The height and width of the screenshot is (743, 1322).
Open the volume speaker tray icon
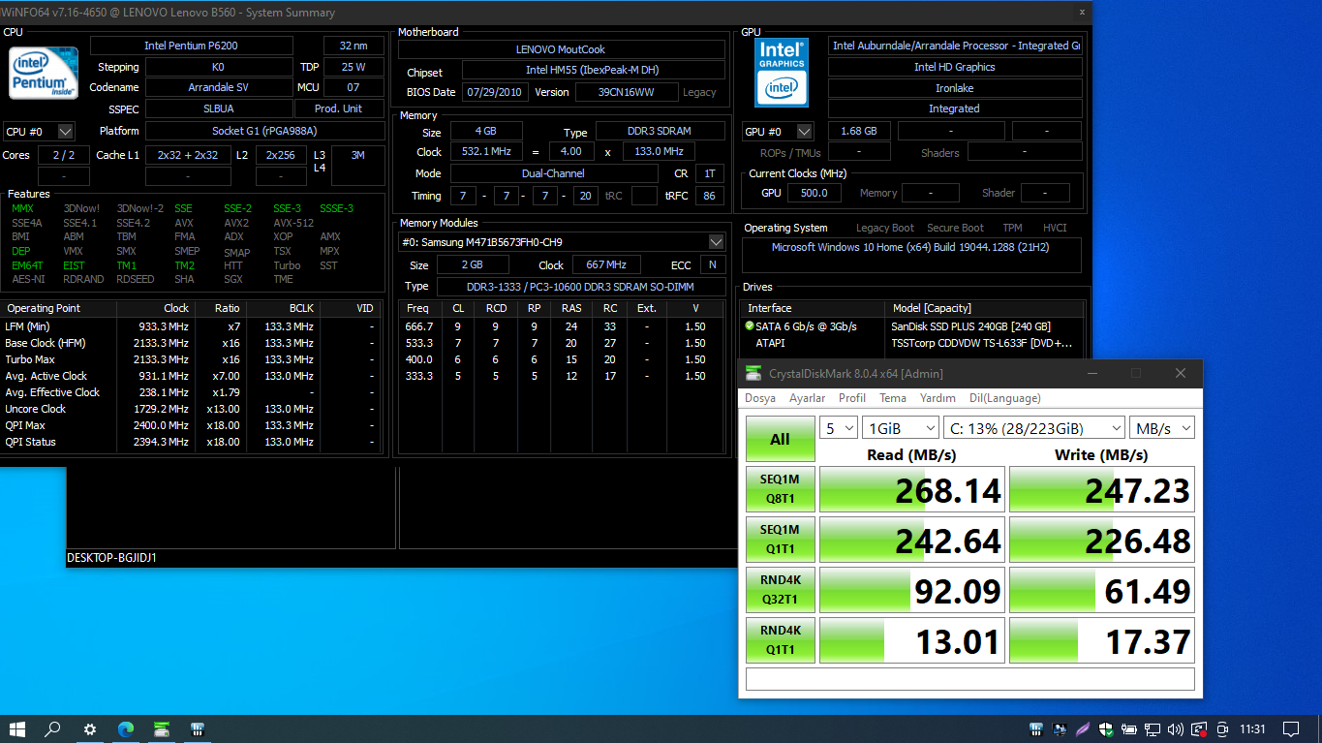click(x=1176, y=729)
